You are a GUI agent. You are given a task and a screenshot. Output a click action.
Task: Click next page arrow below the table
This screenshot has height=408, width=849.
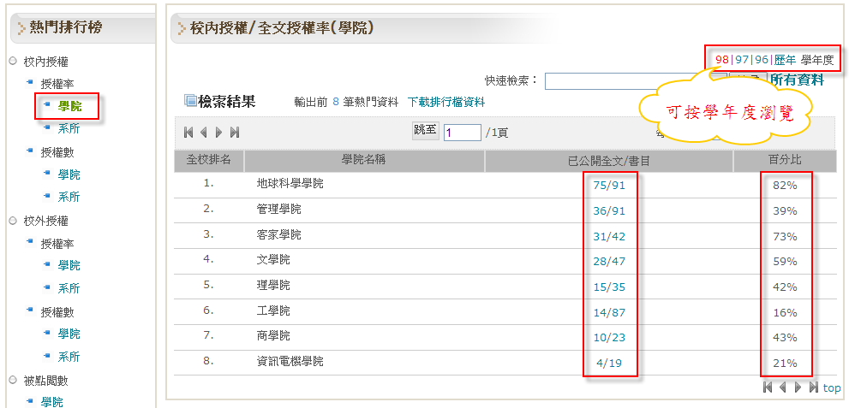798,387
